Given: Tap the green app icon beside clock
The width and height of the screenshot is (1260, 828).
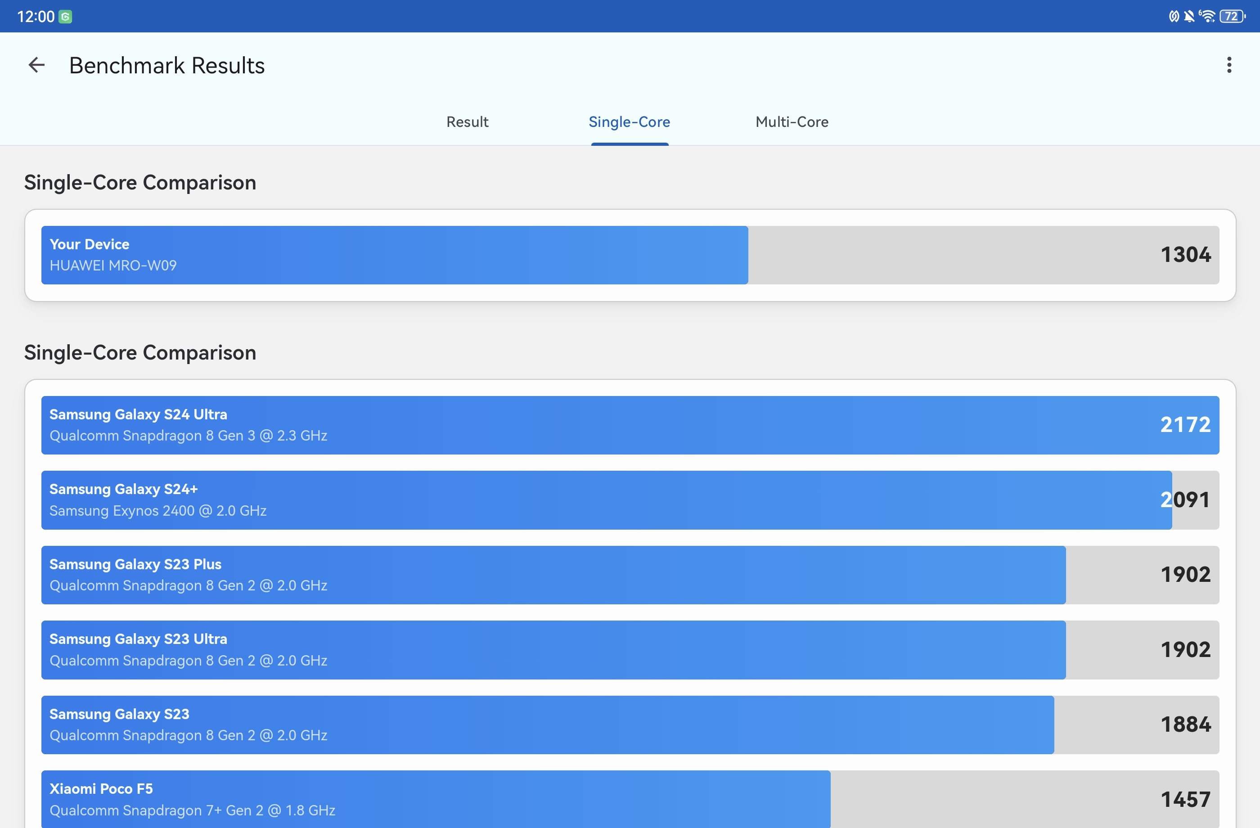Looking at the screenshot, I should [x=65, y=17].
